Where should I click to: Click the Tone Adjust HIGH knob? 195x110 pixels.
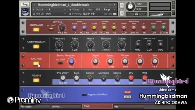click(161, 45)
